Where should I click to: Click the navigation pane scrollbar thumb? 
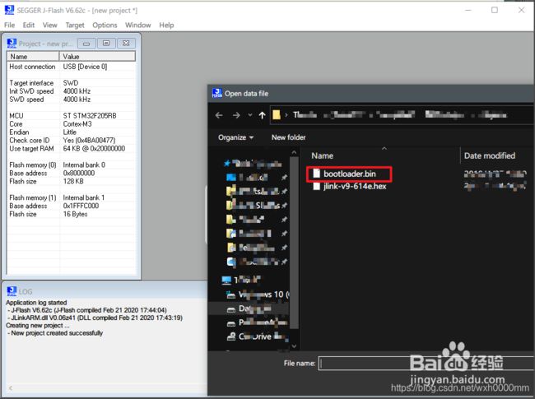pyautogui.click(x=294, y=242)
